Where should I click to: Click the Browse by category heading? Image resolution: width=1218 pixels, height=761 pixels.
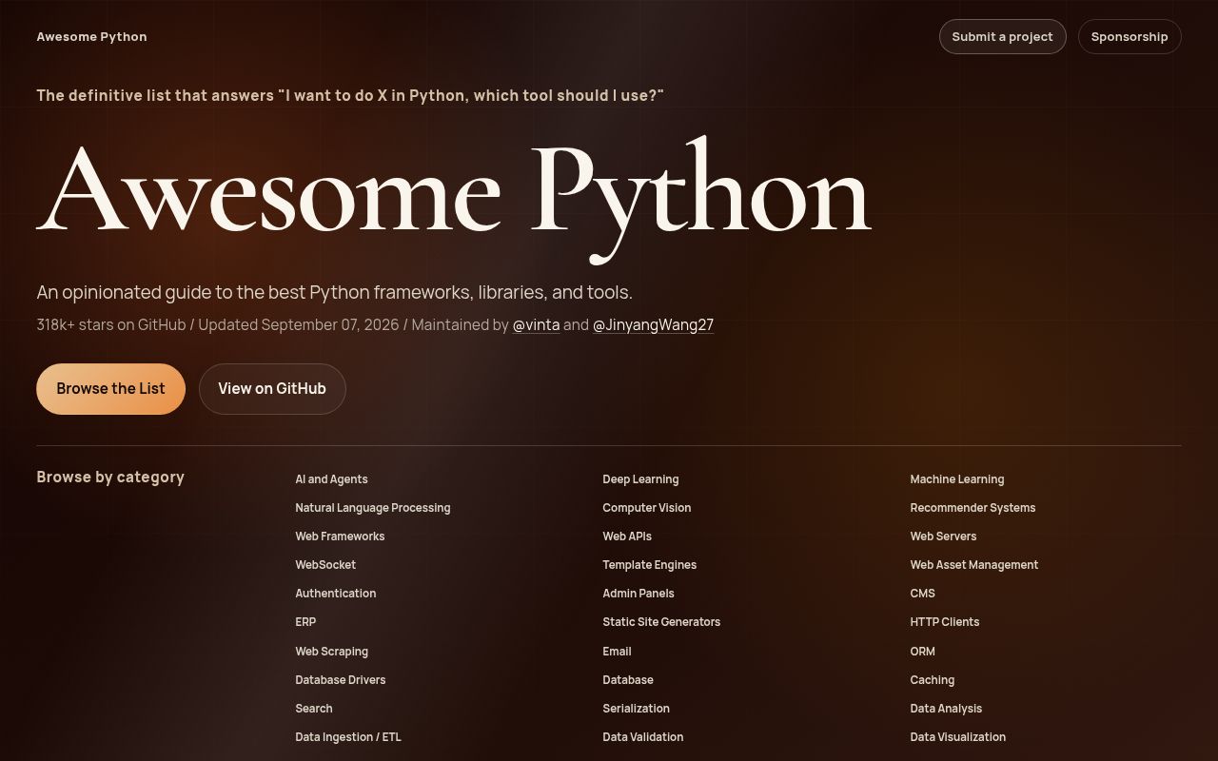click(x=110, y=477)
